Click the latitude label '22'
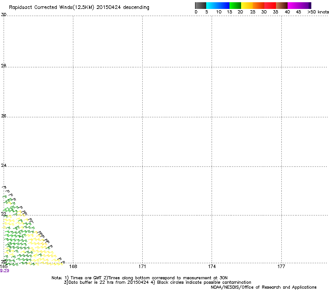The image size is (331, 290). pyautogui.click(x=4, y=214)
